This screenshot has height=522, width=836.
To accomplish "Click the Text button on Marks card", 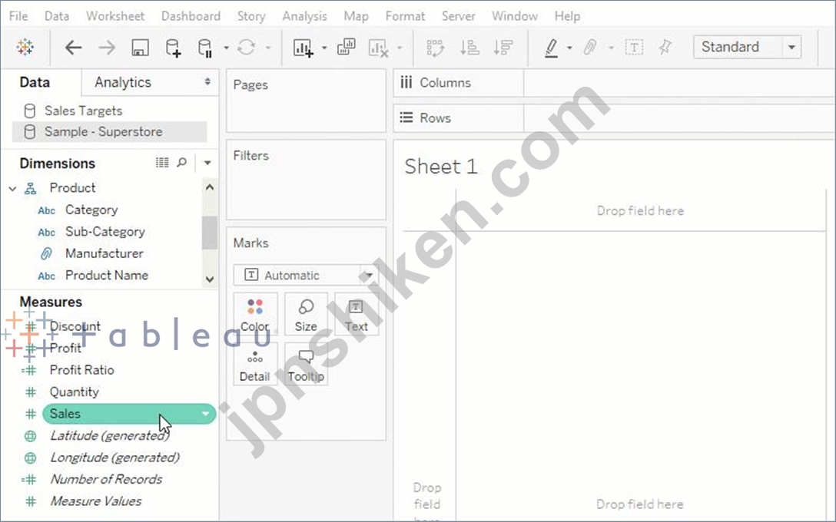I will (357, 314).
